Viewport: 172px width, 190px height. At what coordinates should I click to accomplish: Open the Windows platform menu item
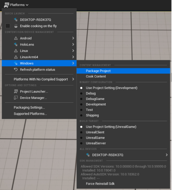[39, 63]
